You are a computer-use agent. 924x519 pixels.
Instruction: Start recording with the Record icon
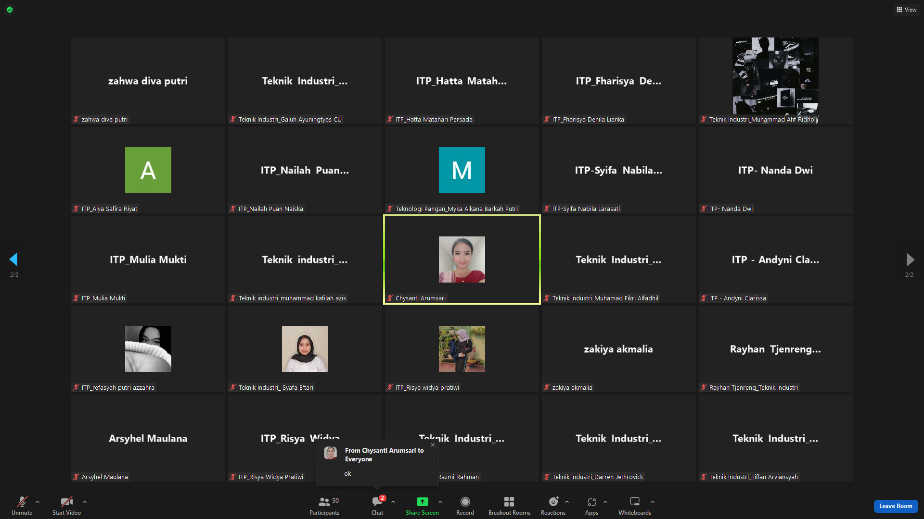click(x=465, y=502)
